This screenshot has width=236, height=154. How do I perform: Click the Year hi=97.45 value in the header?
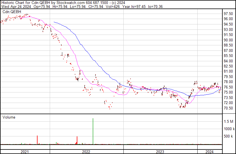(131, 6)
